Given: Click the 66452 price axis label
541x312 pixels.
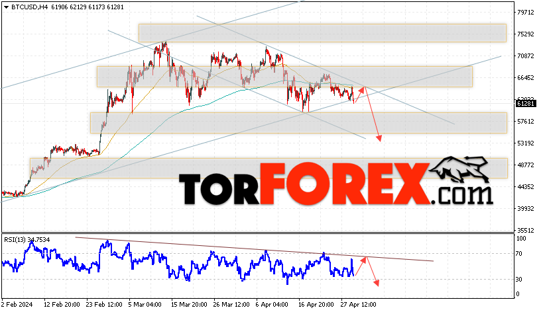Looking at the screenshot, I should click(x=526, y=78).
